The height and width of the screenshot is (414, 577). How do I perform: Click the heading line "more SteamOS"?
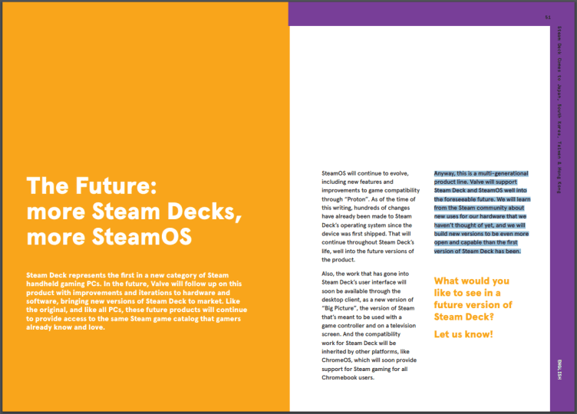click(x=109, y=236)
